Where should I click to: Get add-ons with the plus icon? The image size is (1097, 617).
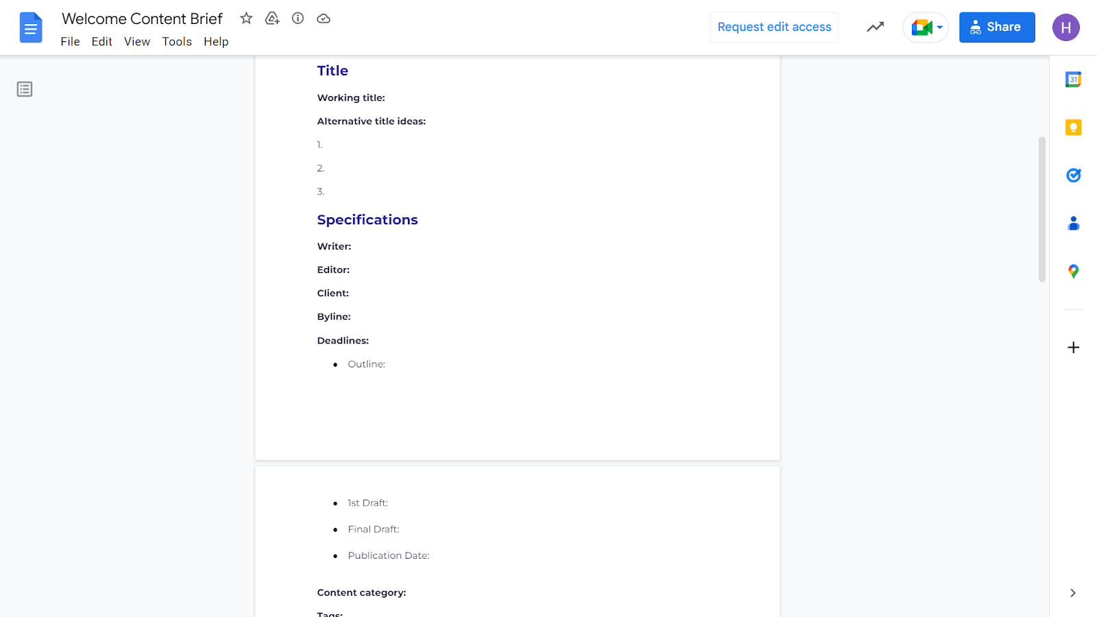(1074, 348)
